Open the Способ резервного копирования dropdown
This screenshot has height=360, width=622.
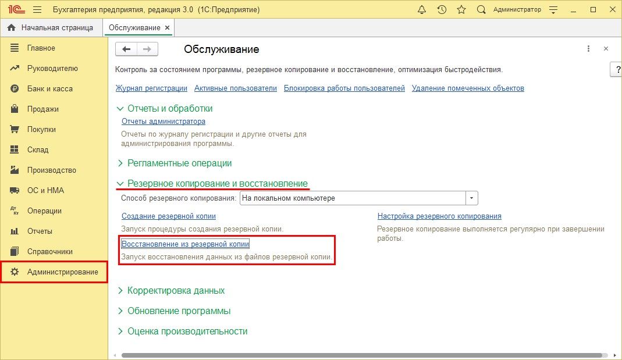click(x=471, y=198)
